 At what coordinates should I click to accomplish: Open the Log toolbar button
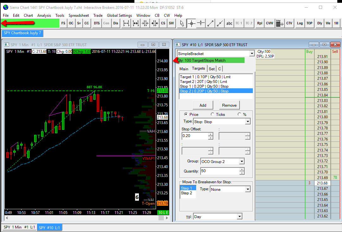300,23
